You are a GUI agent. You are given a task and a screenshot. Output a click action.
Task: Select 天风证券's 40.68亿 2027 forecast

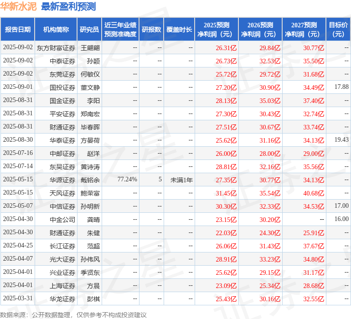click(x=314, y=193)
